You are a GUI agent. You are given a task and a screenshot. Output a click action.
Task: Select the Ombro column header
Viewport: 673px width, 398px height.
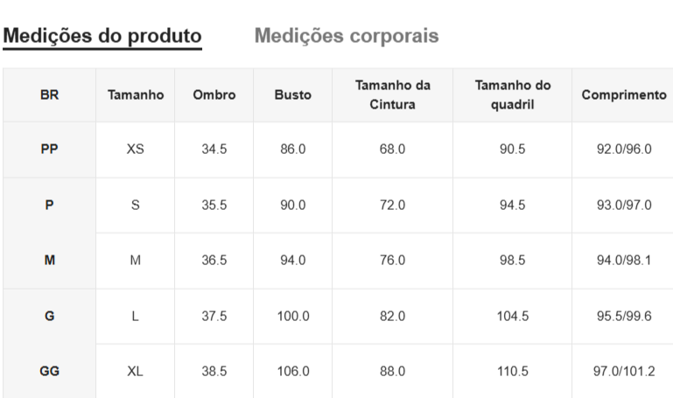pyautogui.click(x=214, y=95)
